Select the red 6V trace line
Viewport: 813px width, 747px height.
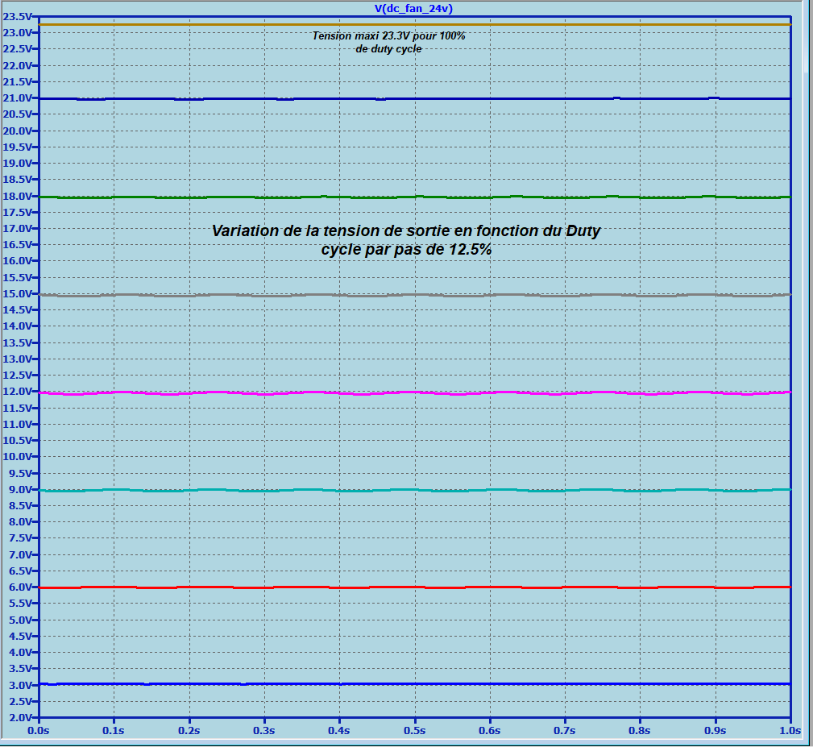[415, 587]
